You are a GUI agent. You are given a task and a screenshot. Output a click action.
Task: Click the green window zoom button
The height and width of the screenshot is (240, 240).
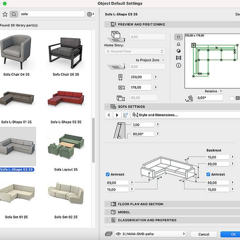click(5, 3)
